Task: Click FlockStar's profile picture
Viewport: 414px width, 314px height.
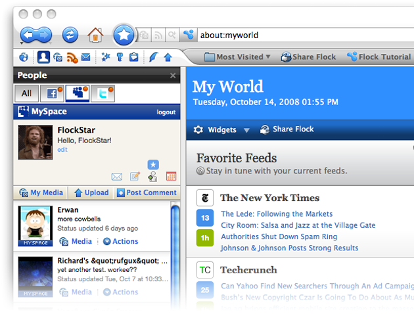Action: 35,143
